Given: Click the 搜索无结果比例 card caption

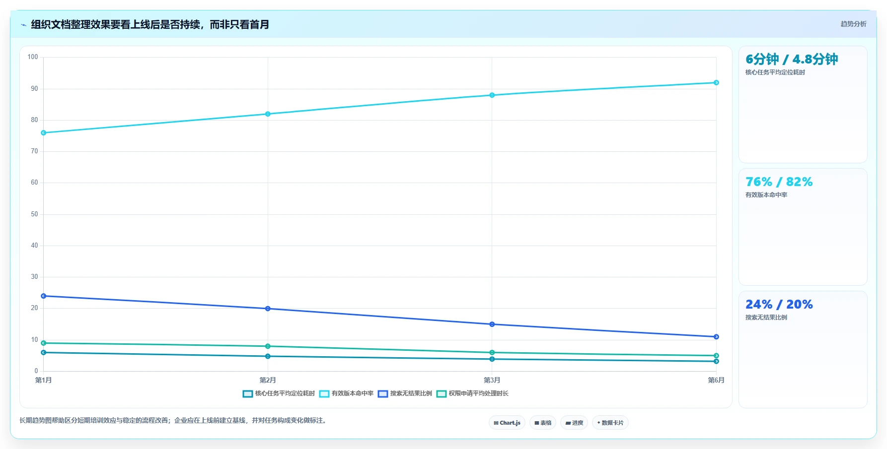Looking at the screenshot, I should (766, 318).
